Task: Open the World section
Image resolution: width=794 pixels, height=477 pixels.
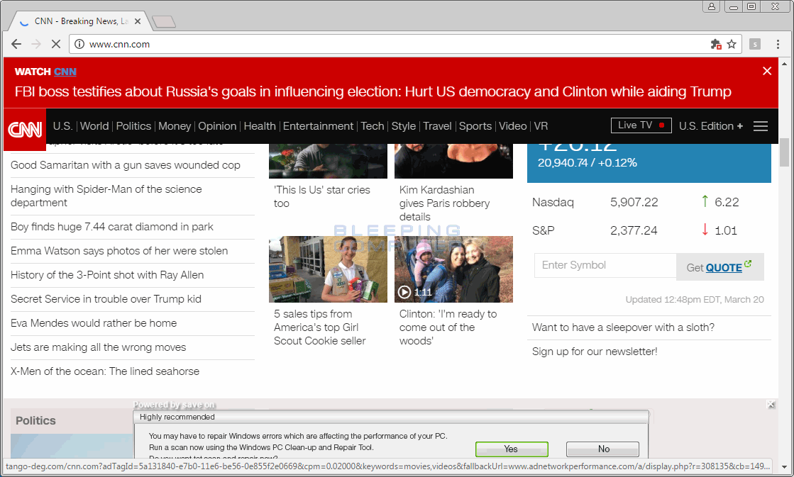Action: pyautogui.click(x=94, y=126)
